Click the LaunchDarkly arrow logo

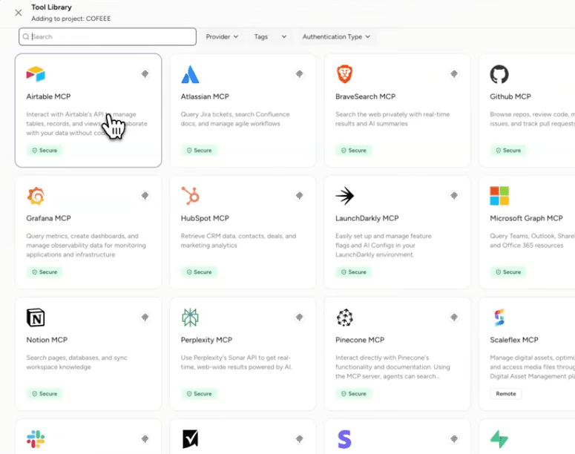pos(345,196)
